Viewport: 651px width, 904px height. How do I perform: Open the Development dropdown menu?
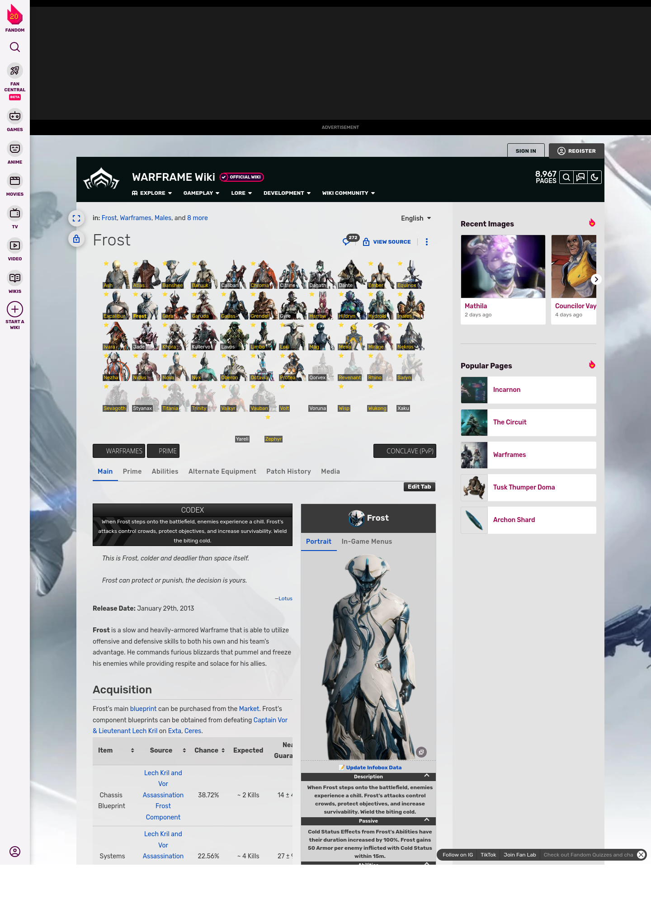coord(287,193)
